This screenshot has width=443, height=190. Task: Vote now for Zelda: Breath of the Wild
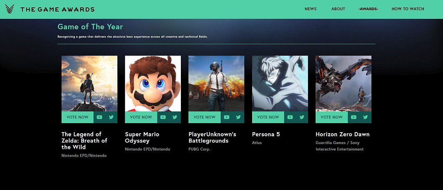click(78, 117)
